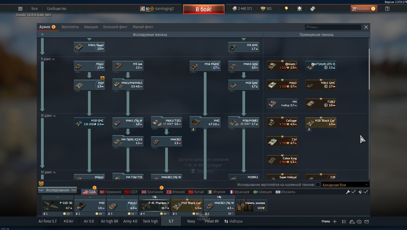
Task: Select the Air force 5.7 preset
Action: [x=48, y=221]
